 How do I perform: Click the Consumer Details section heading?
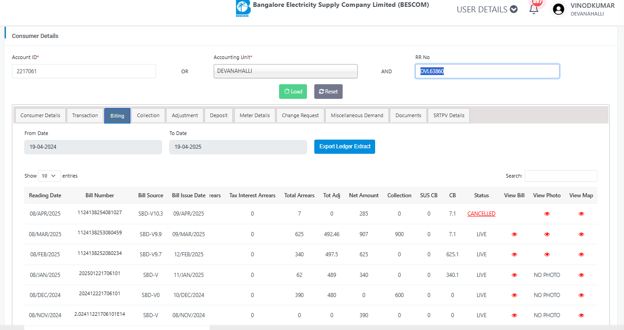tap(35, 36)
